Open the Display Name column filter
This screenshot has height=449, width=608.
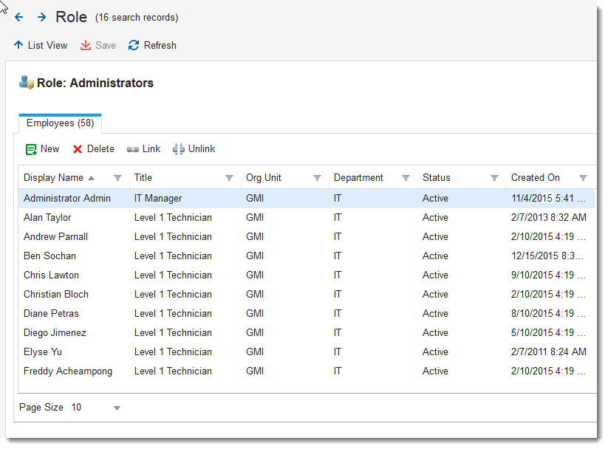pyautogui.click(x=117, y=178)
